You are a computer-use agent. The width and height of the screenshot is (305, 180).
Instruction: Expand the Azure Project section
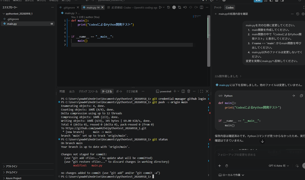(x=13, y=178)
